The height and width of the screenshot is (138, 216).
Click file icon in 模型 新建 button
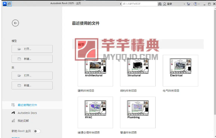(x=19, y=59)
